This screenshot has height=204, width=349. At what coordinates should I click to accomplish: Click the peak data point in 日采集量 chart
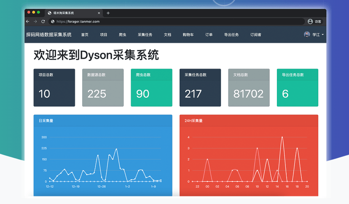pyautogui.click(x=116, y=149)
